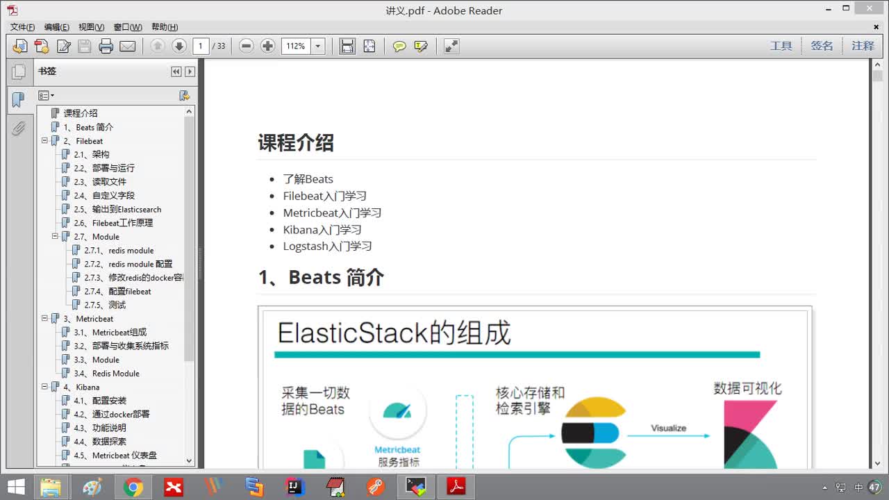889x500 pixels.
Task: Open the terminal app on the taskbar
Action: 416,487
